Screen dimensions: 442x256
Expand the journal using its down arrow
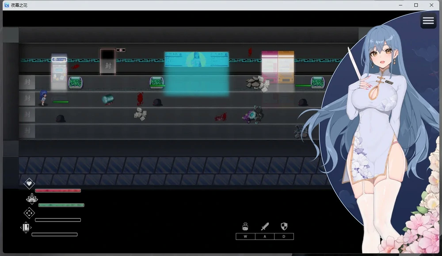click(26, 233)
